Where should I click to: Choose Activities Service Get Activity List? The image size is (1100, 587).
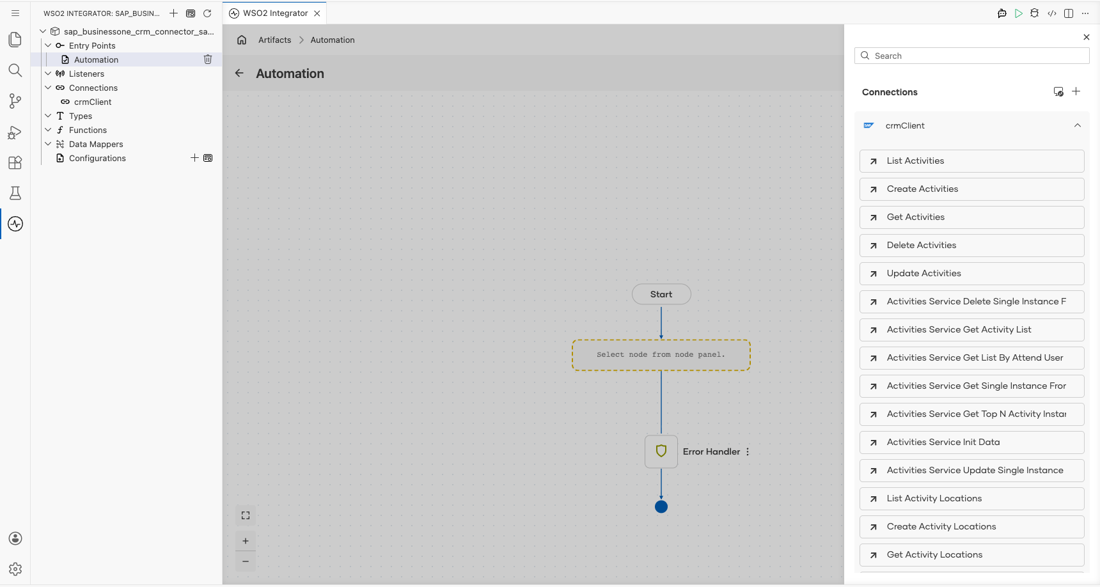tap(972, 330)
